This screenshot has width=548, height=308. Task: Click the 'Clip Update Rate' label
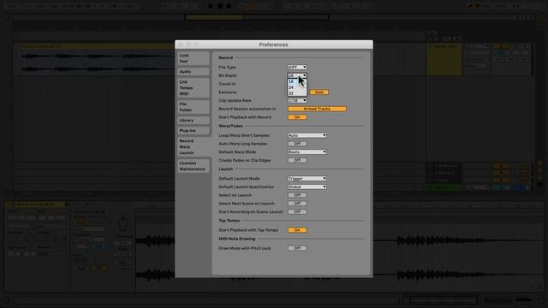[x=235, y=101]
